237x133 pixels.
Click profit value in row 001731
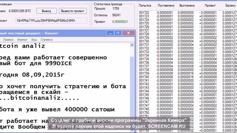[208, 45]
